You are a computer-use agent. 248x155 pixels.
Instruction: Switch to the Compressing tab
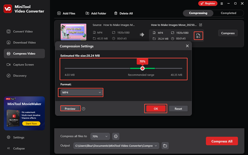coord(198,13)
